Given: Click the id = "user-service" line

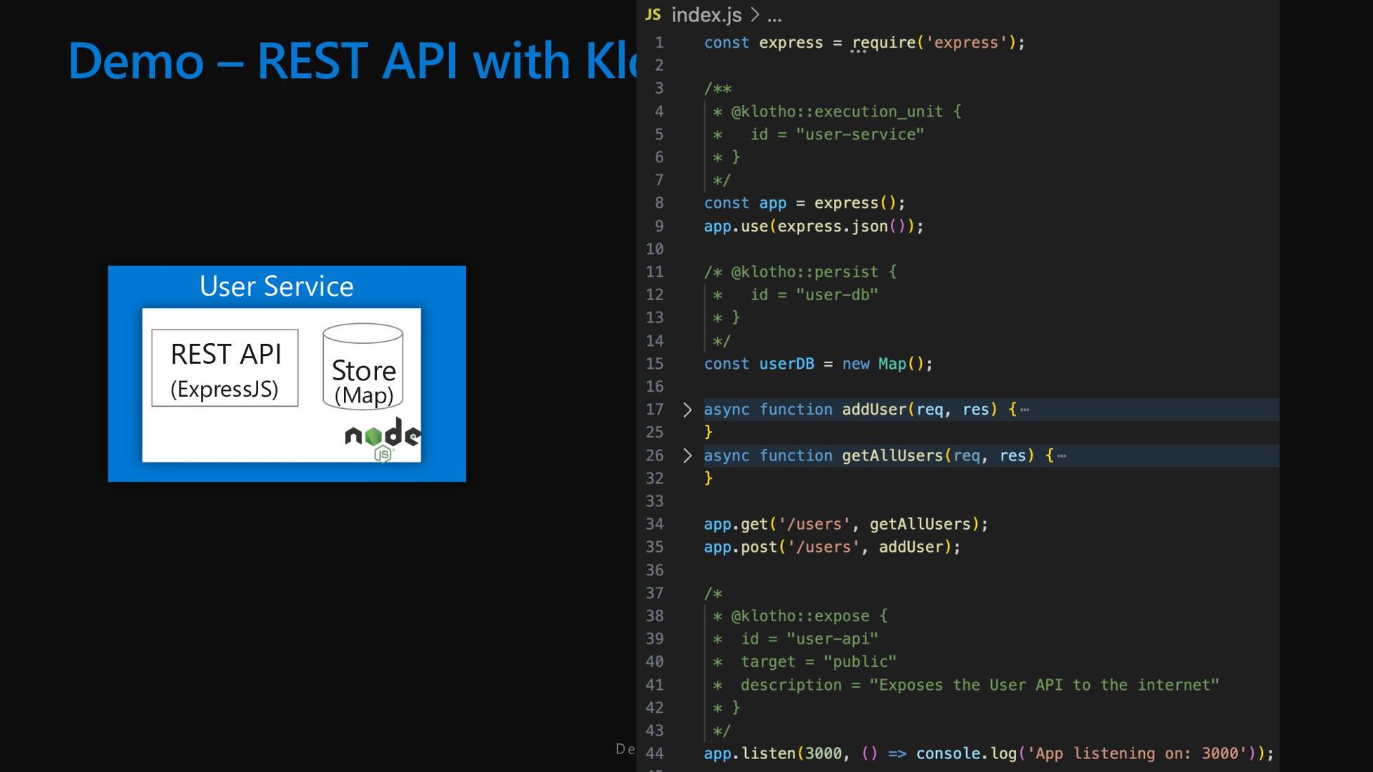Looking at the screenshot, I should click(837, 134).
